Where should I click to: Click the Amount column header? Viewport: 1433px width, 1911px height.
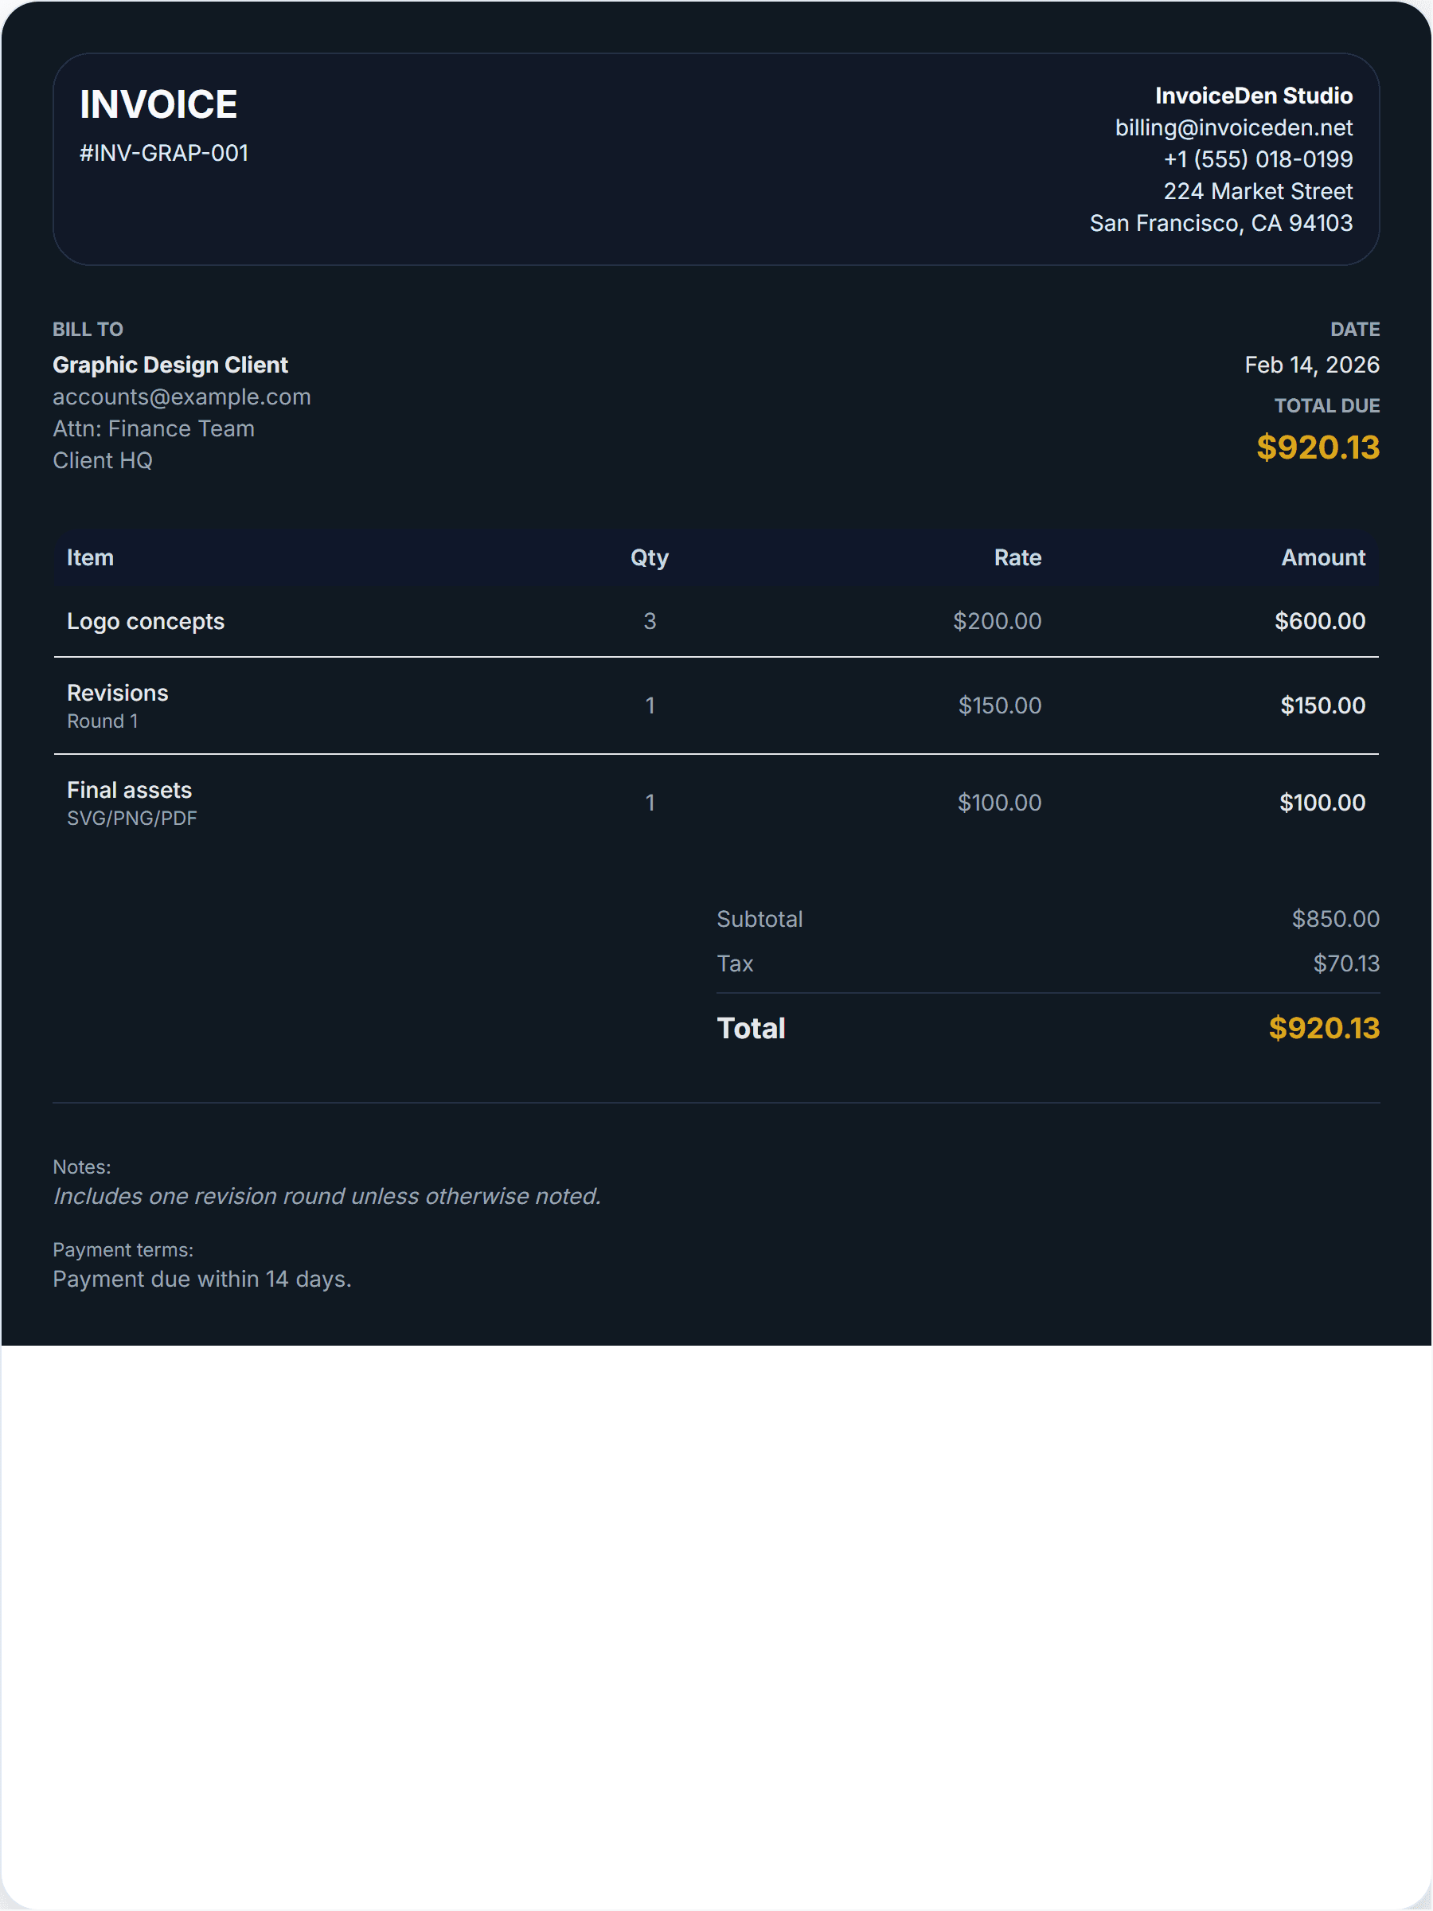coord(1322,558)
